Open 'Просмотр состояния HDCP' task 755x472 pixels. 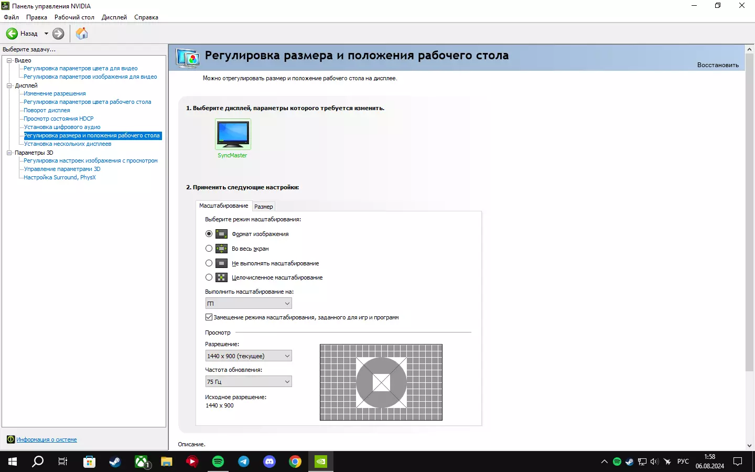59,119
